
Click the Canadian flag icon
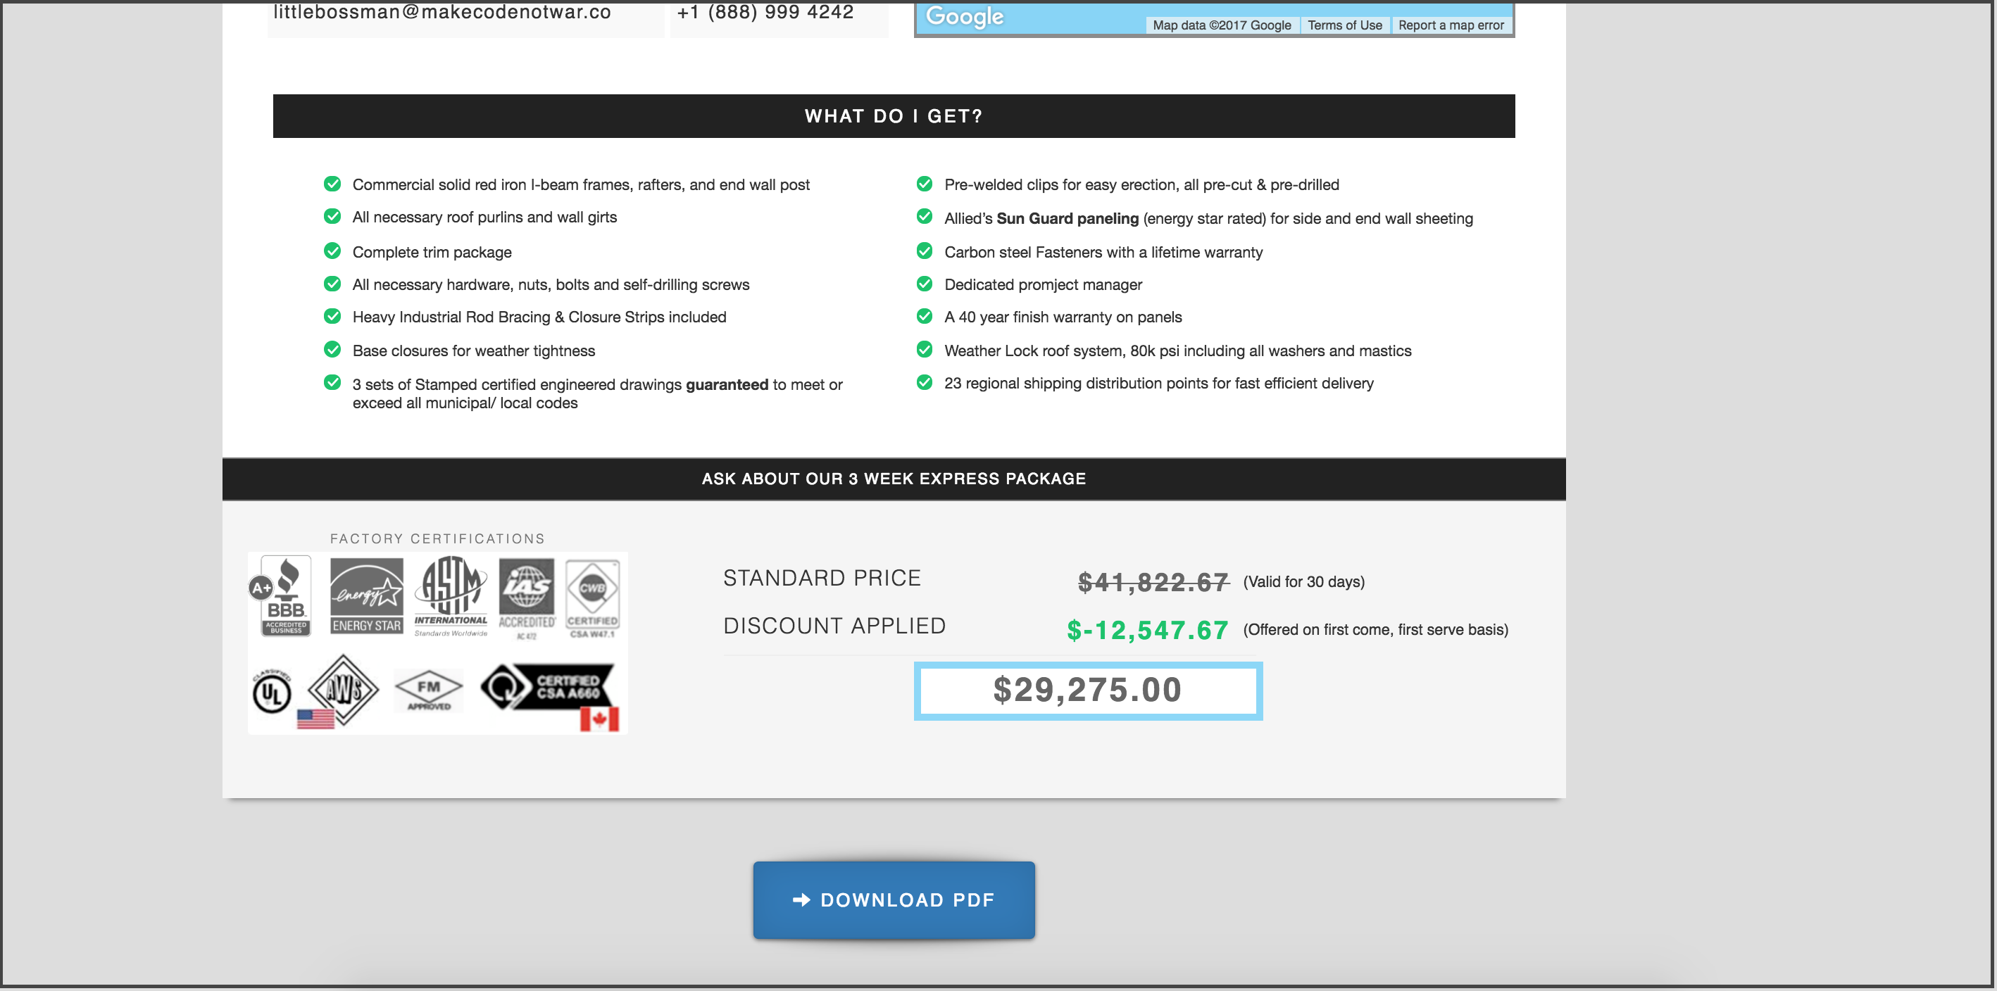click(x=599, y=719)
